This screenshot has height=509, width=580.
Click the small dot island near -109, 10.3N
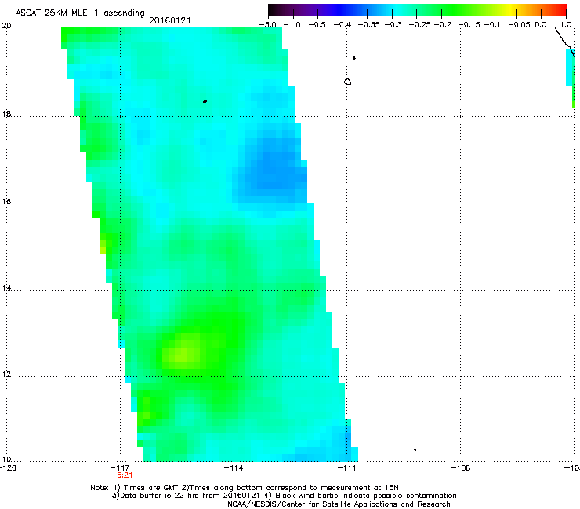[x=415, y=449]
